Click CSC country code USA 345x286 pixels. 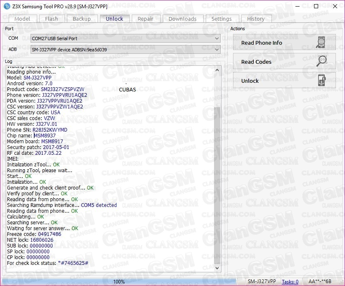point(55,113)
